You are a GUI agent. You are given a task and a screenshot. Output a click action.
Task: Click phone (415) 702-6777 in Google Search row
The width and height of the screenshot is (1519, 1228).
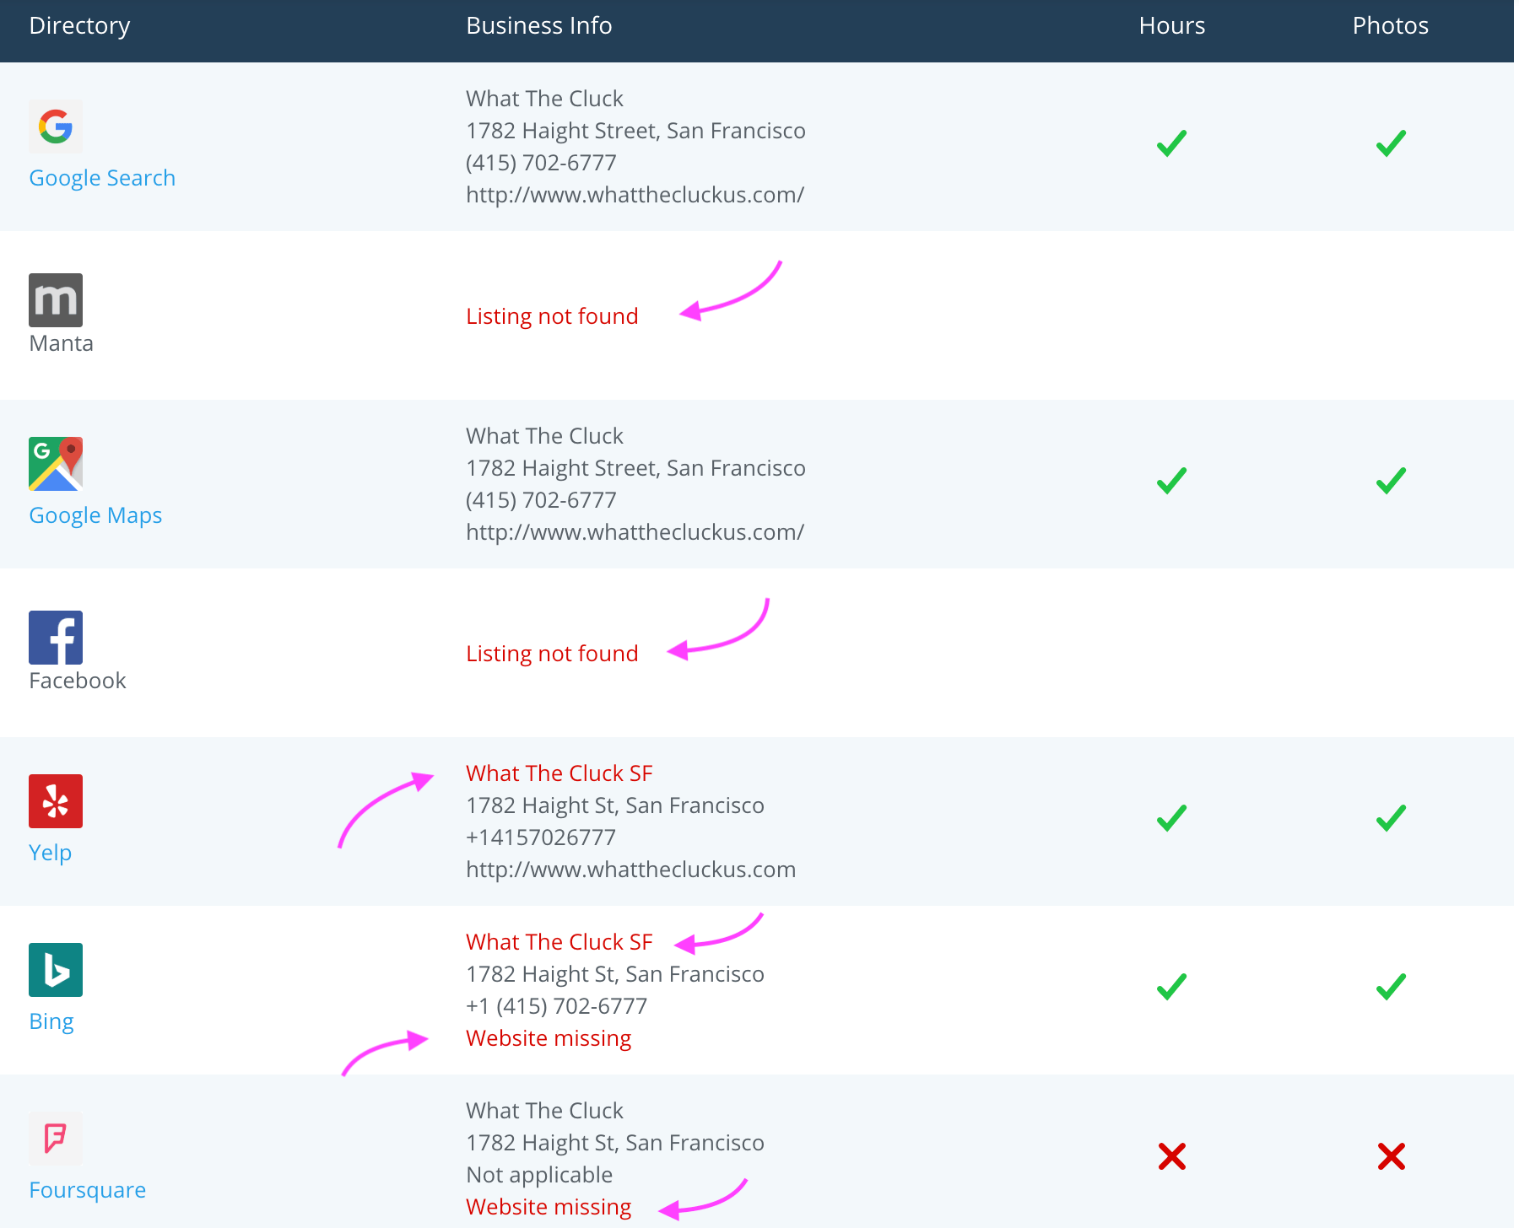541,163
